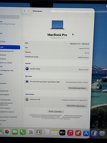Viewport: 107px width, 143px height.
Task: Click the built-in display icon
Action: point(27,82)
